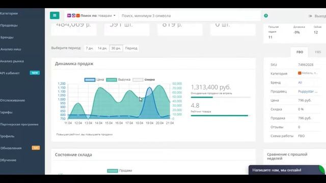
Task: Open Продавцы in sidebar
Action: click(x=9, y=25)
